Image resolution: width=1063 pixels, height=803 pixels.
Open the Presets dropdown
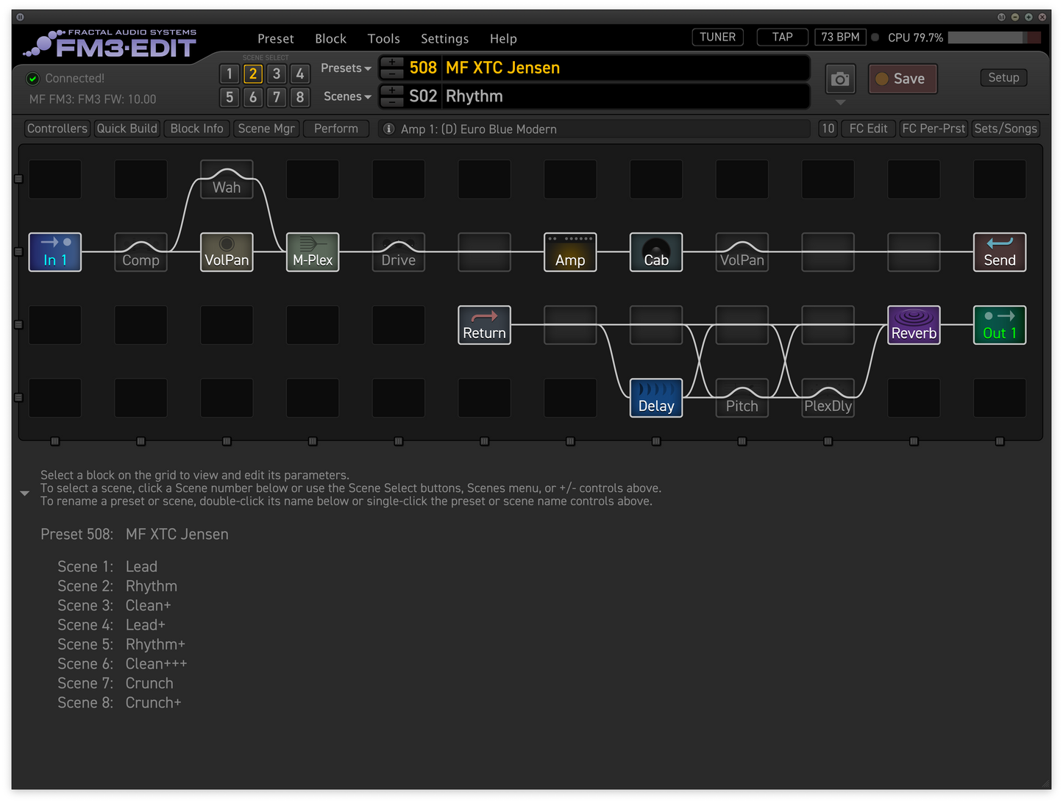click(x=346, y=68)
